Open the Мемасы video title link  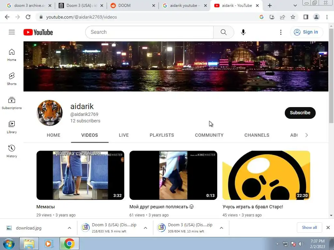(x=46, y=207)
